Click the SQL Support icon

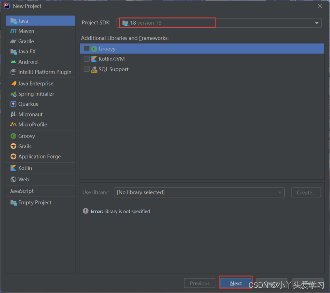pyautogui.click(x=94, y=70)
